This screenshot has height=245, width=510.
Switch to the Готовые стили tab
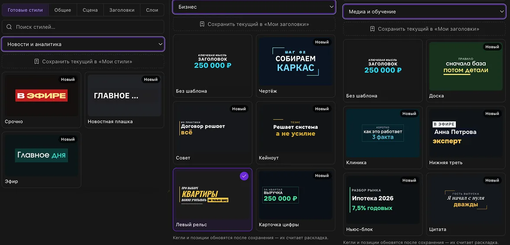[26, 10]
